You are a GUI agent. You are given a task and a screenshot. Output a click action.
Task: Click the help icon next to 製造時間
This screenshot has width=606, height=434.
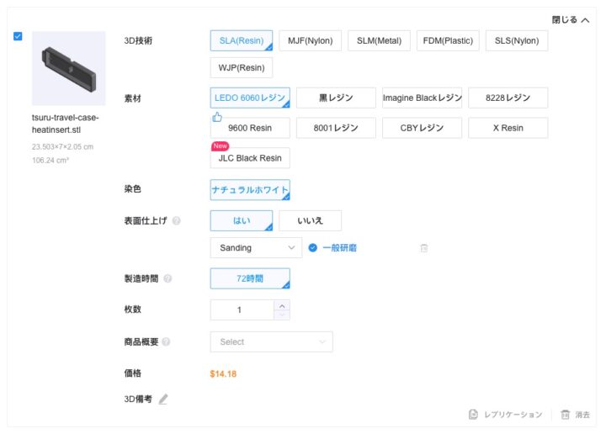tap(167, 278)
